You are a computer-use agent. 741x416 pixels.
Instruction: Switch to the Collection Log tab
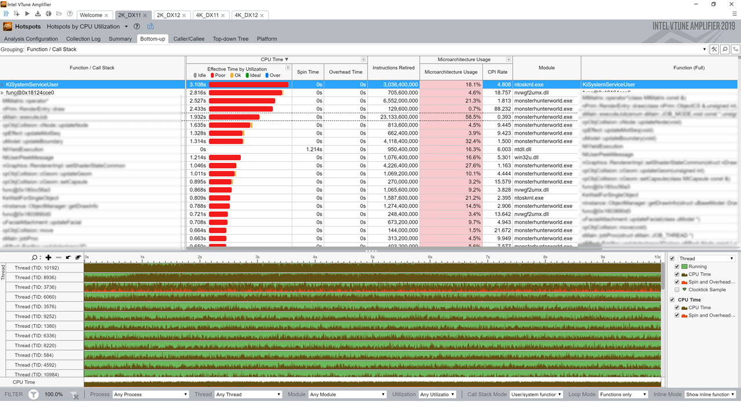pos(83,39)
